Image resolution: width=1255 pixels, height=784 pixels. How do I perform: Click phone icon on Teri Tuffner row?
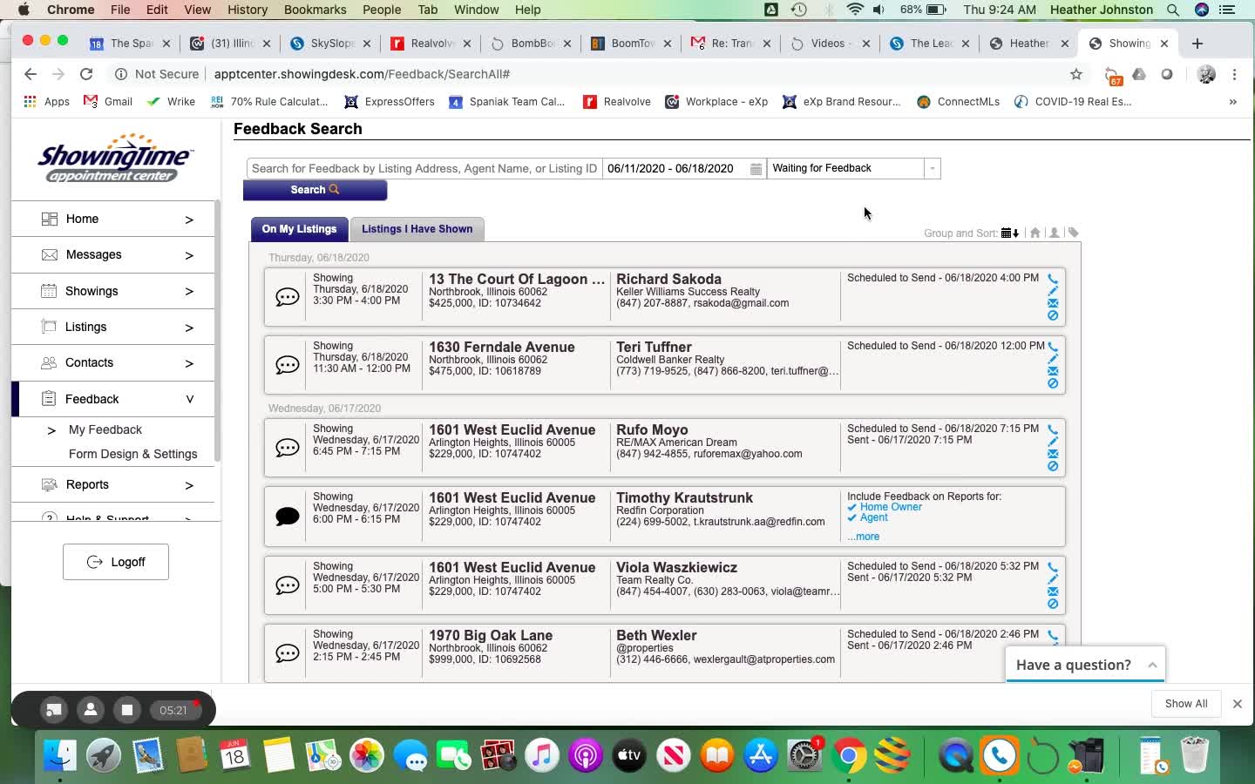click(1053, 348)
